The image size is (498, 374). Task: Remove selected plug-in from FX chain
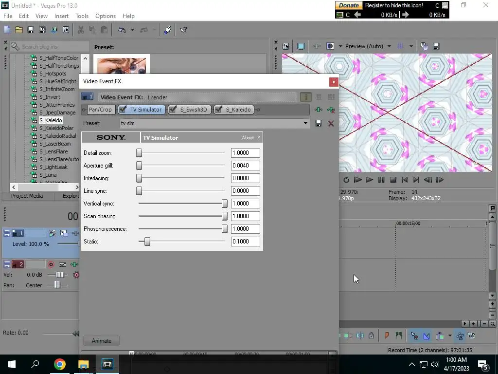click(x=331, y=110)
